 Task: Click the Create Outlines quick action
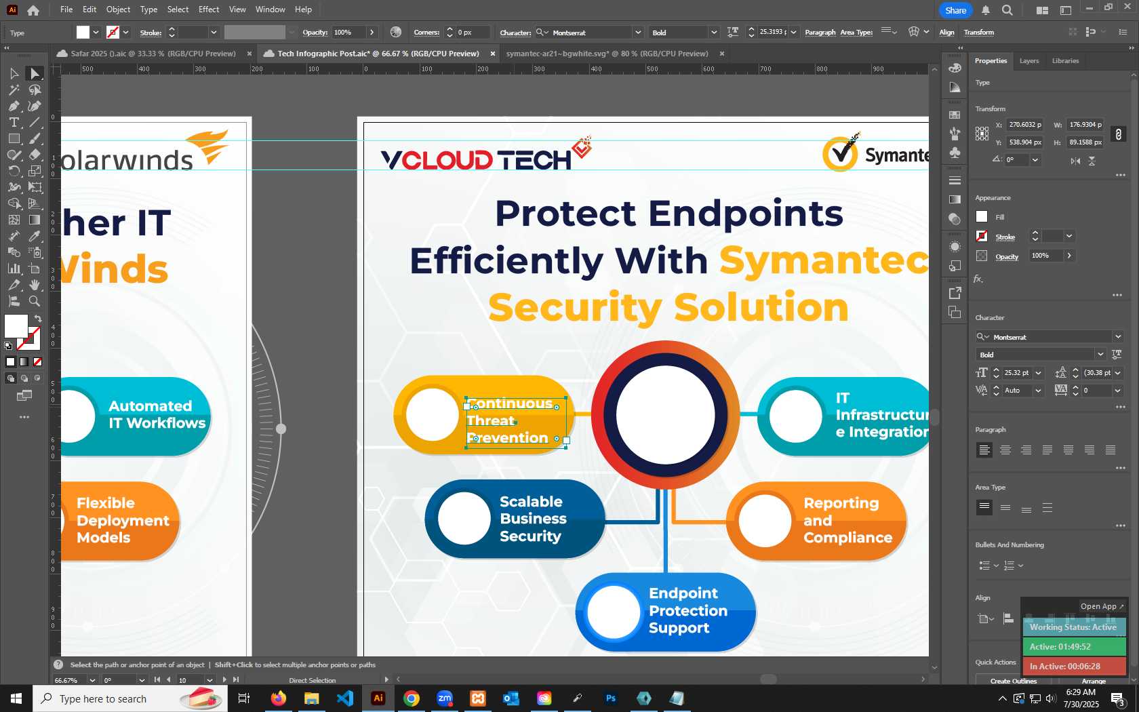1013,680
